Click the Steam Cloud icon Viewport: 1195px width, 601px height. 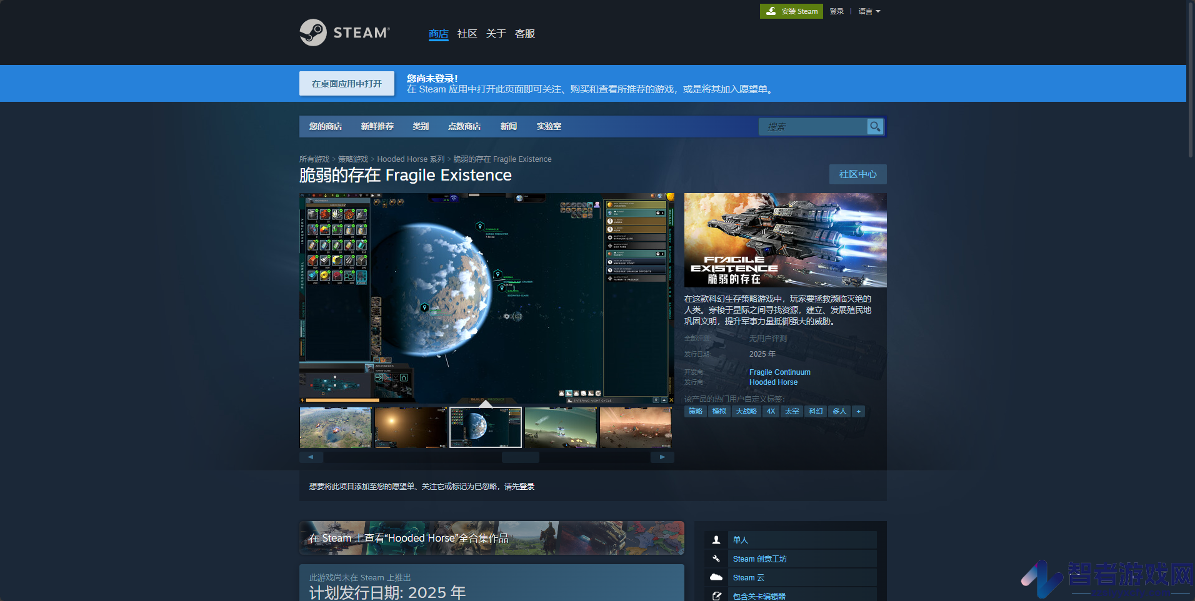click(716, 577)
